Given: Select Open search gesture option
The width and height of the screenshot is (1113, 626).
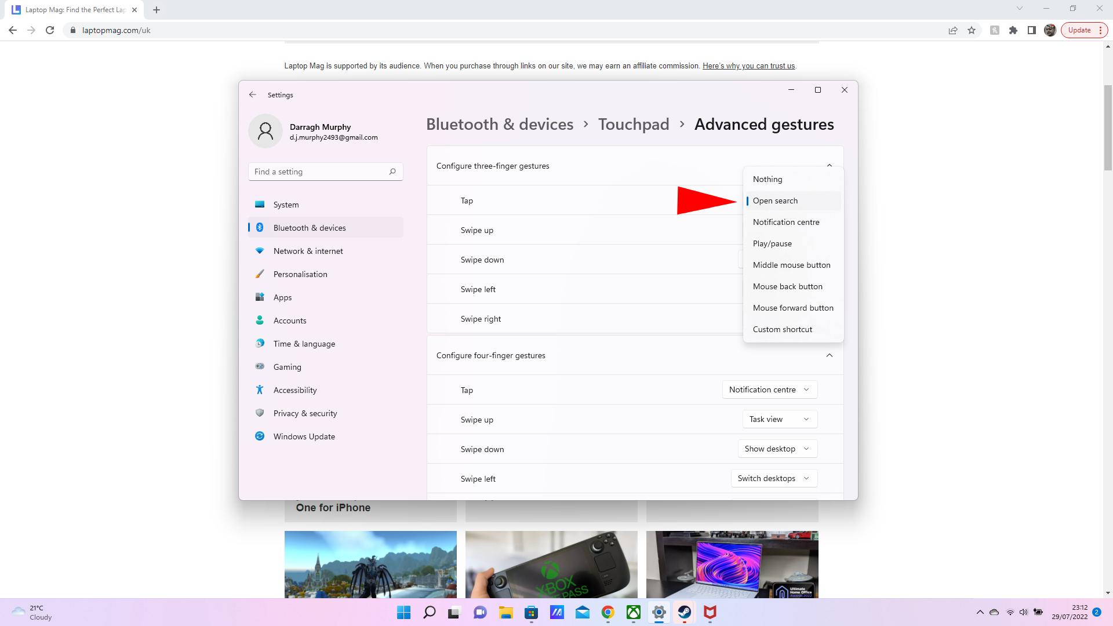Looking at the screenshot, I should [775, 200].
